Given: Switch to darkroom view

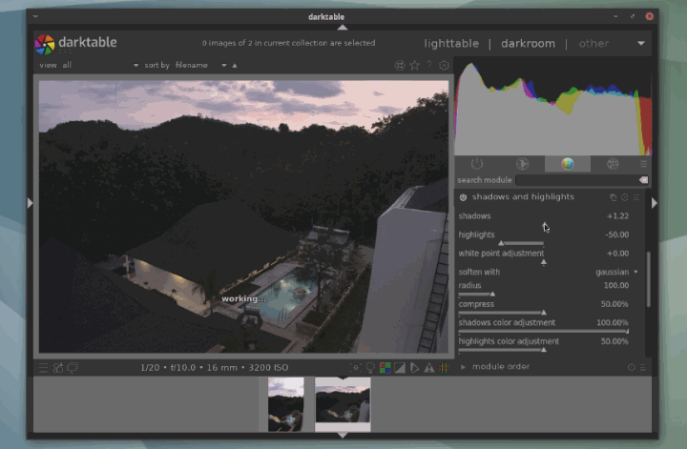Looking at the screenshot, I should click(x=528, y=43).
